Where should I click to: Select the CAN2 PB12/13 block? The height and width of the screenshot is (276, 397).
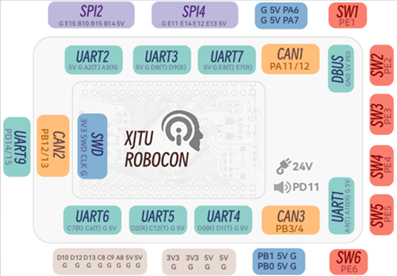pos(53,146)
